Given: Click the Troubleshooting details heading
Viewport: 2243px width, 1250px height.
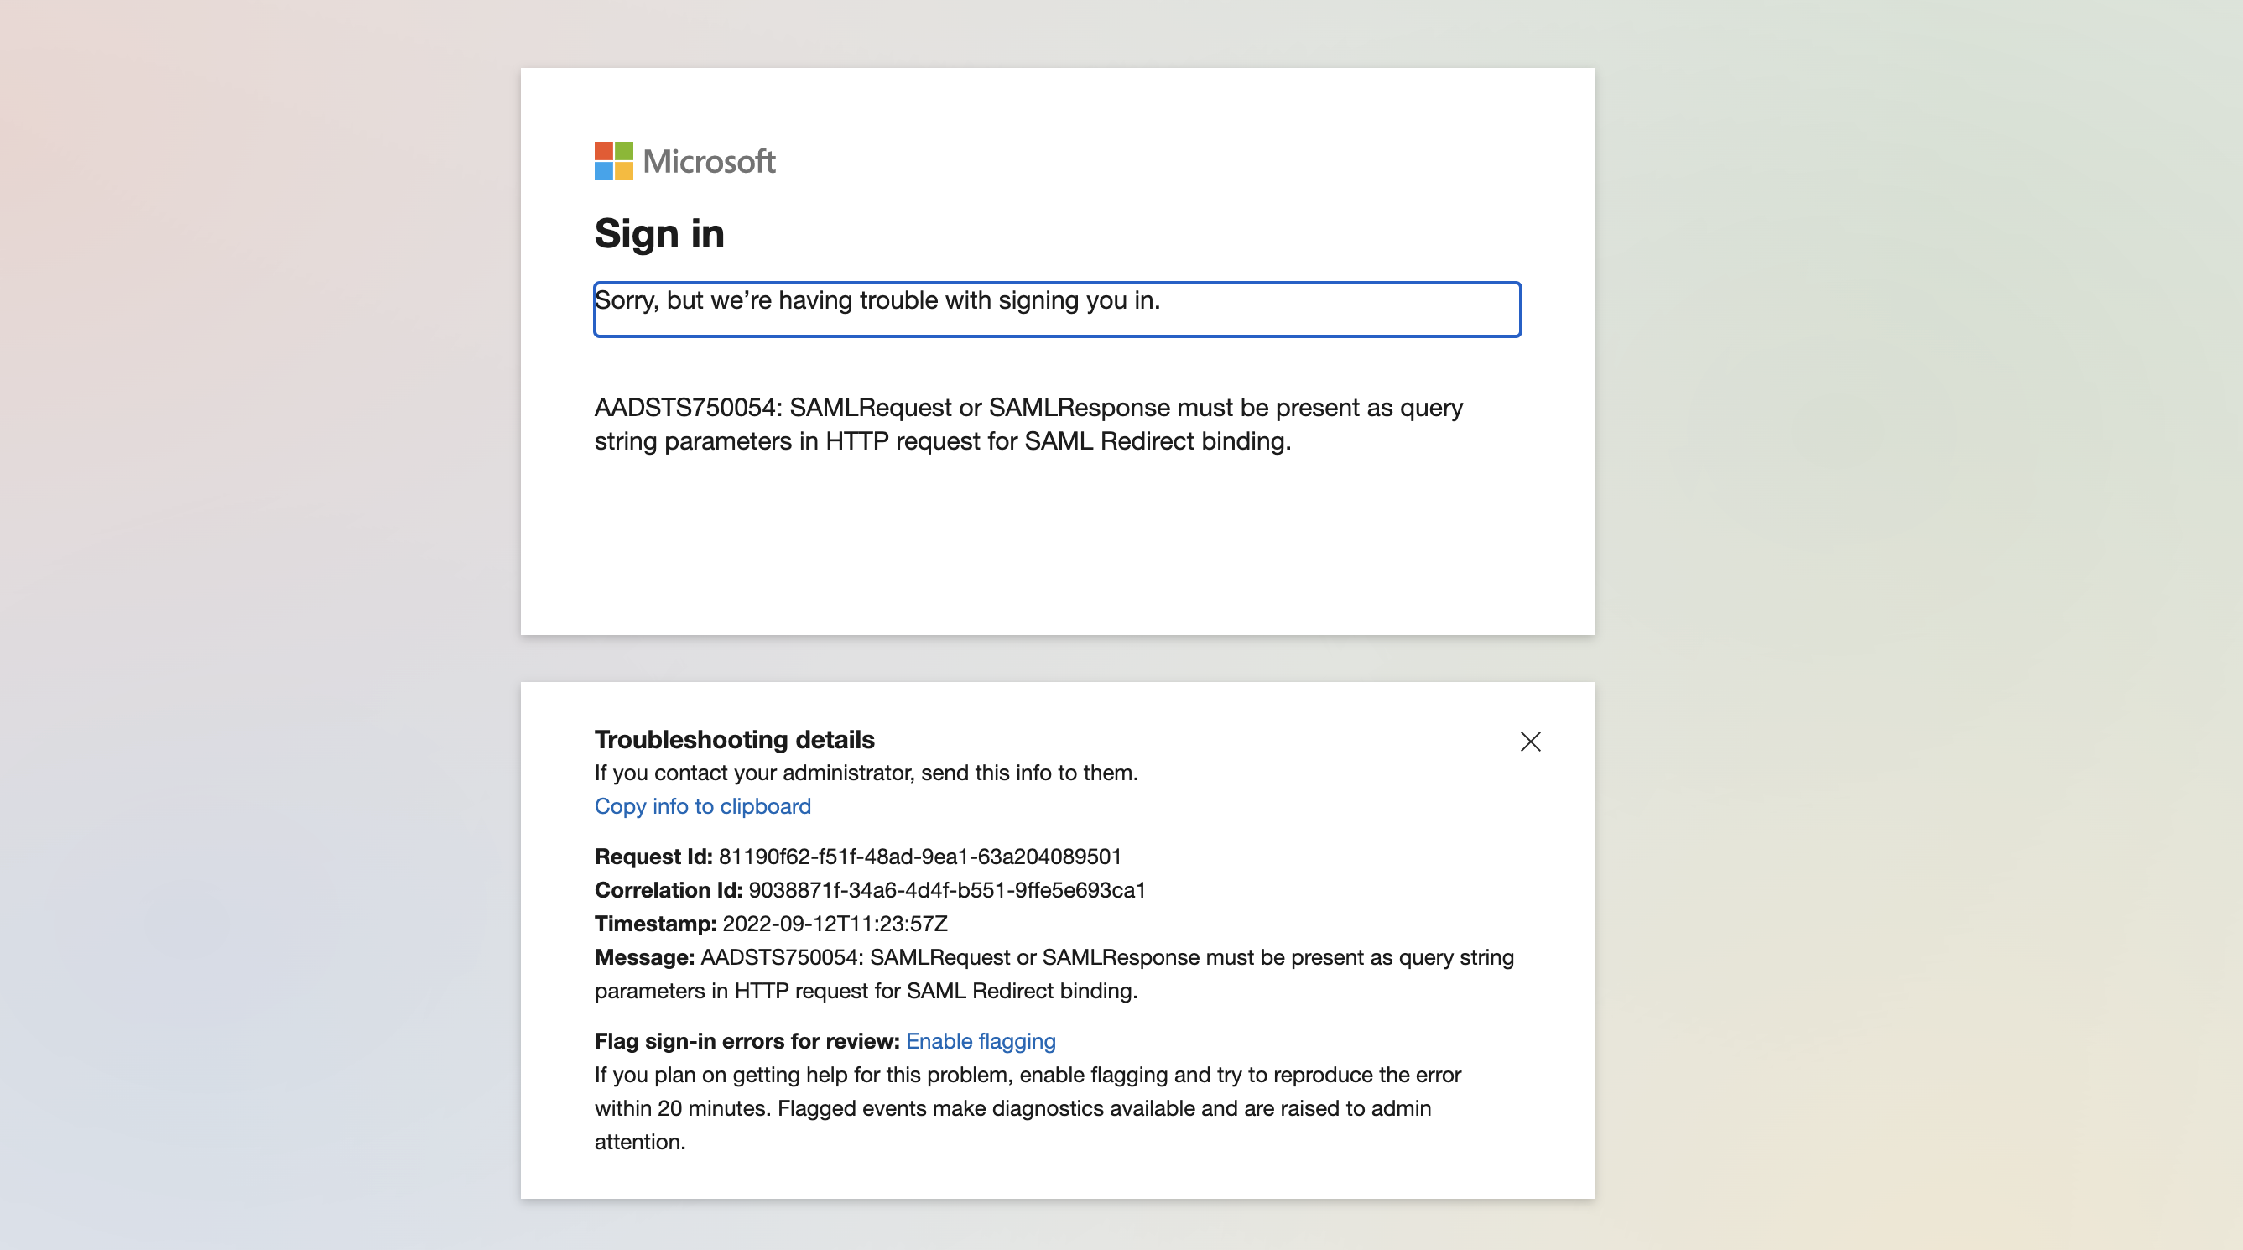Looking at the screenshot, I should pyautogui.click(x=734, y=740).
